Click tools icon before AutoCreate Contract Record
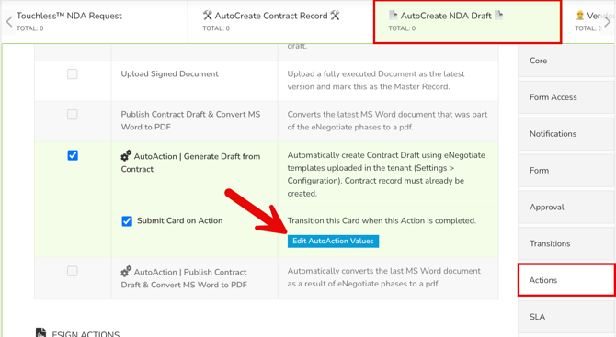Image resolution: width=616 pixels, height=337 pixels. point(208,16)
